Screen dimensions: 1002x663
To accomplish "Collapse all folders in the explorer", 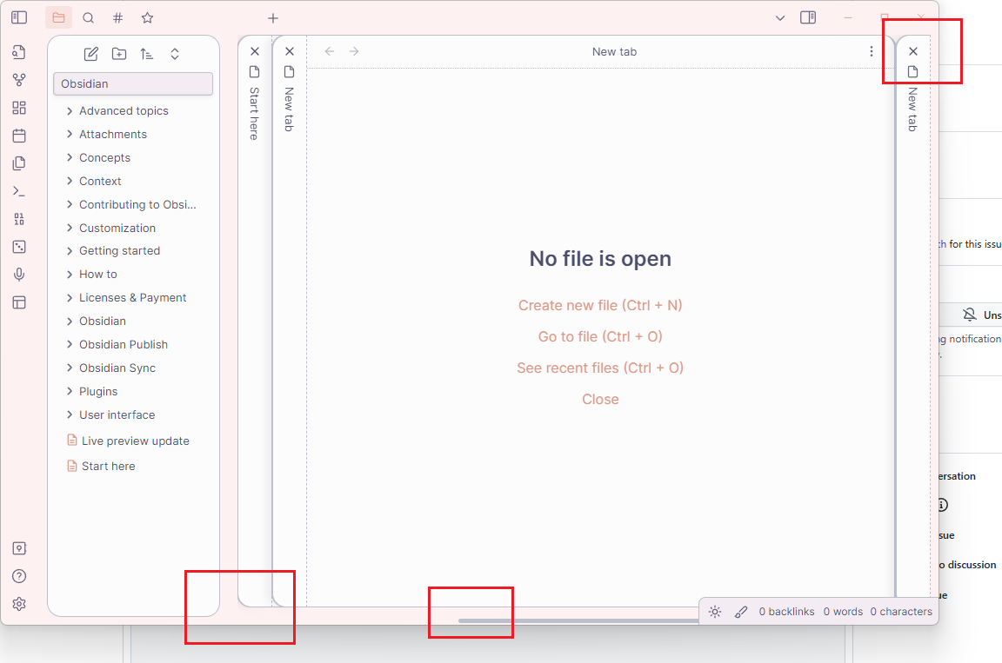I will click(175, 54).
